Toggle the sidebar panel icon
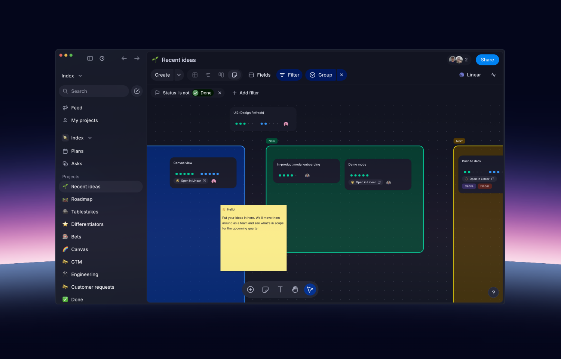Viewport: 561px width, 359px height. click(x=90, y=58)
